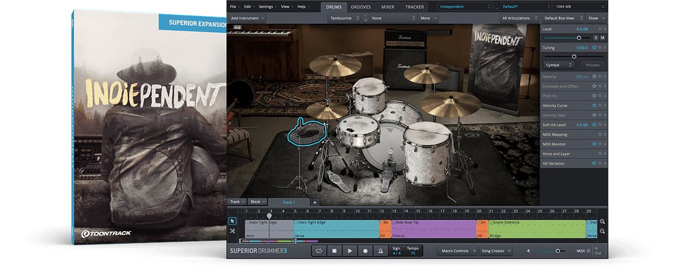The height and width of the screenshot is (277, 681).
Task: Switch to the Grooves tab
Action: (x=361, y=7)
